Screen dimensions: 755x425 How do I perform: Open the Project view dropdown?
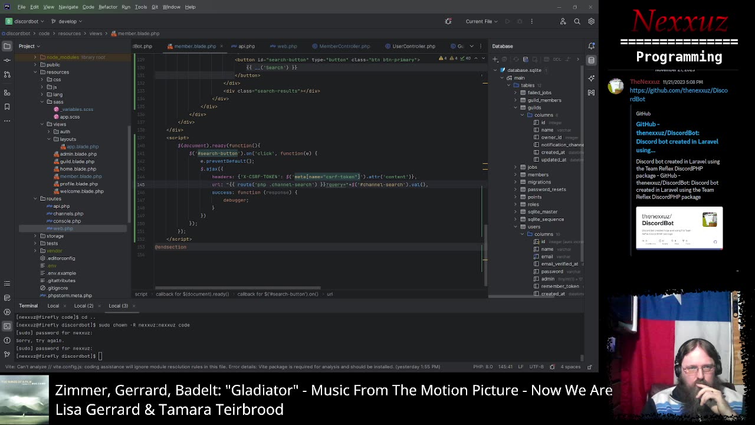29,46
